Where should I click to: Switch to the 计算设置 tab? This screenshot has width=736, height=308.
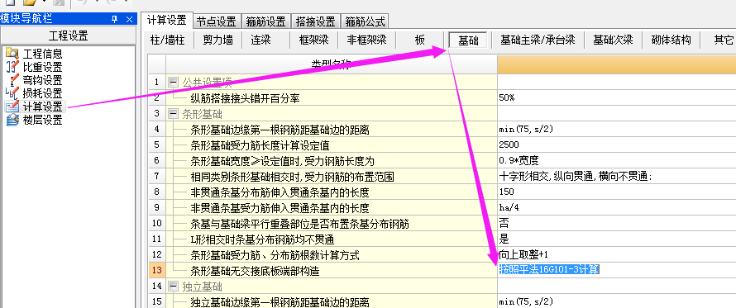[x=166, y=20]
